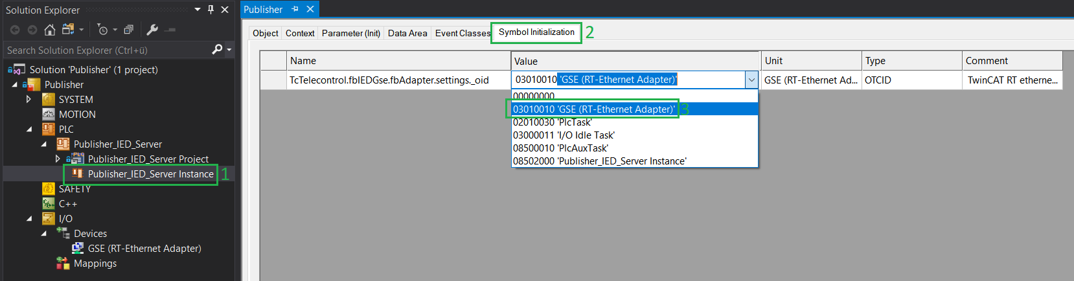Click the MOTION node icon
The width and height of the screenshot is (1074, 281).
tap(49, 114)
